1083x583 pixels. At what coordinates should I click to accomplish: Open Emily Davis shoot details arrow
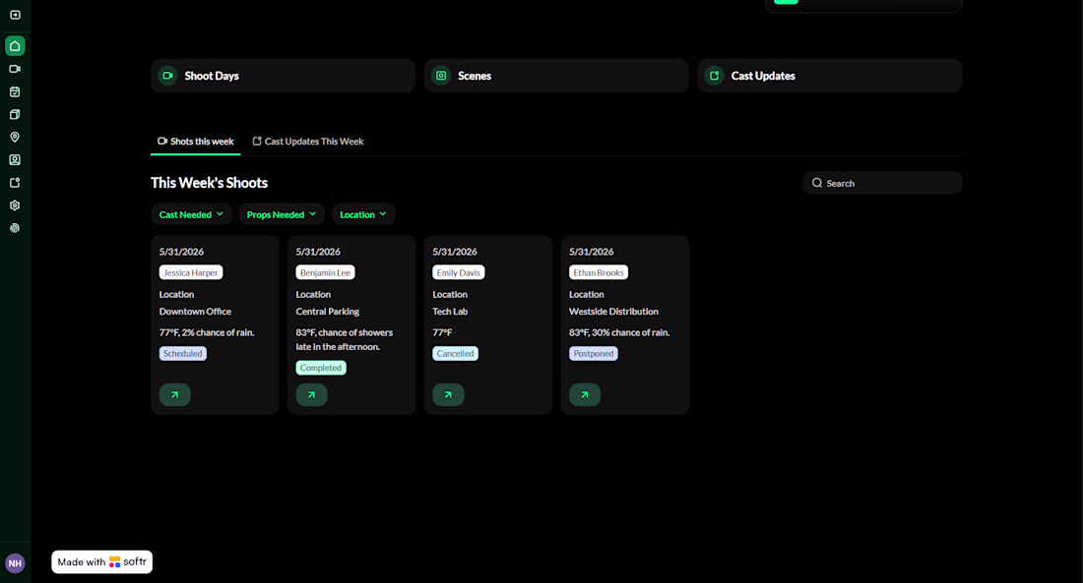tap(448, 394)
